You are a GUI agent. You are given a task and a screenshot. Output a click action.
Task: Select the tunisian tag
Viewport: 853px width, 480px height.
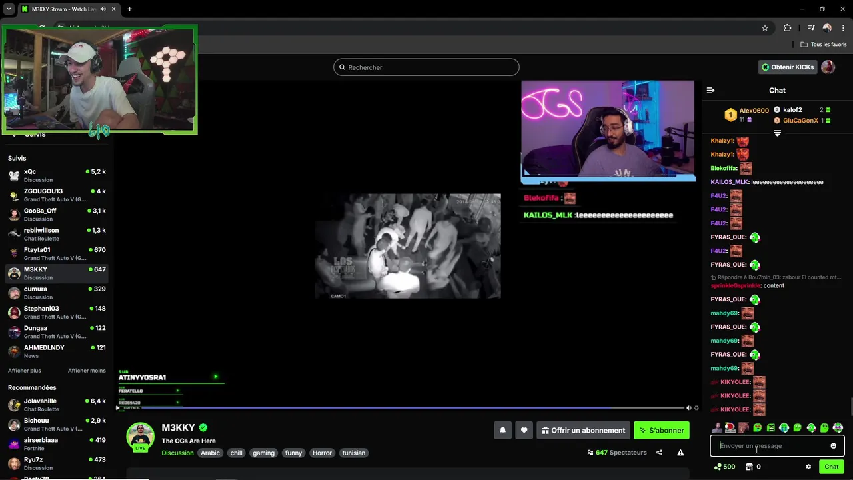pos(353,453)
